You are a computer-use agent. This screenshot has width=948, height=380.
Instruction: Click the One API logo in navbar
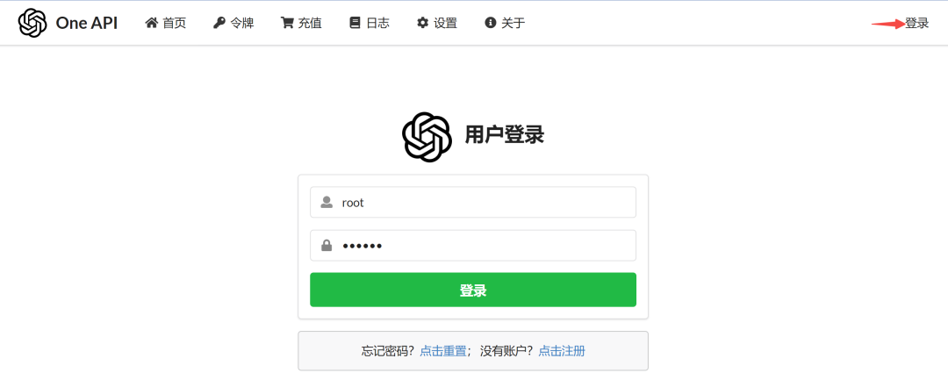32,23
